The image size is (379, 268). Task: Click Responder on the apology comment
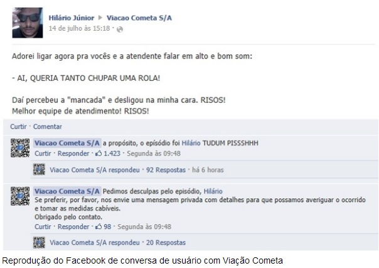point(73,227)
